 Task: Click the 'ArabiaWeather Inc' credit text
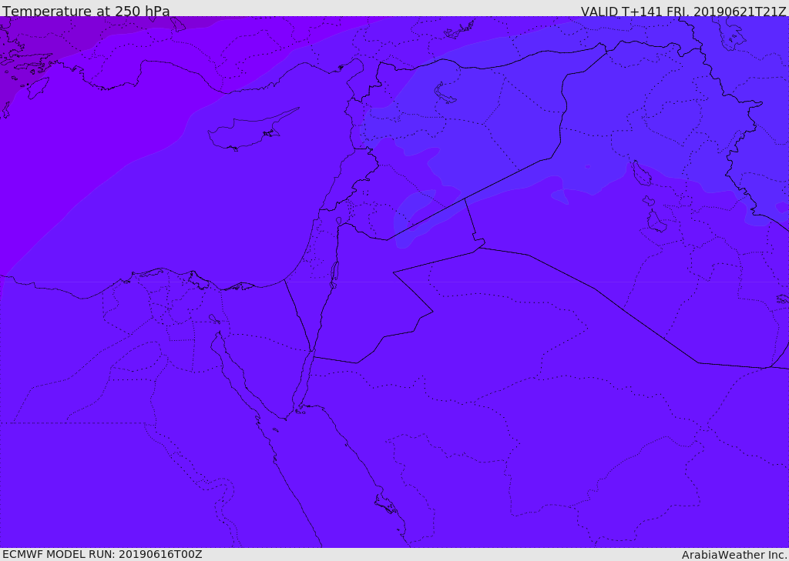734,555
